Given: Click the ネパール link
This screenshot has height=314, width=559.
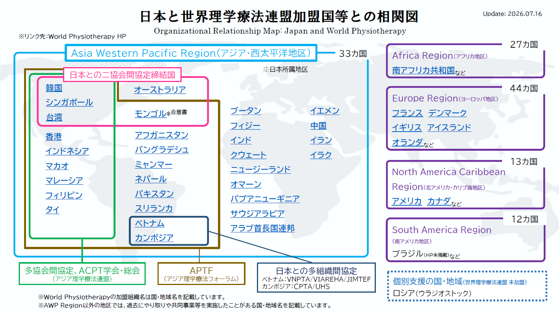Looking at the screenshot, I should point(151,179).
